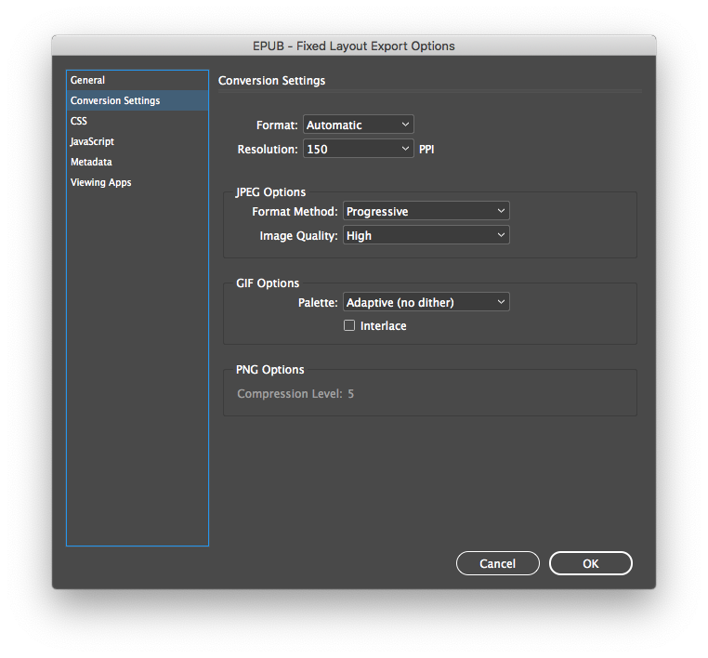
Task: Expand the Resolution dropdown arrow
Action: tap(405, 149)
